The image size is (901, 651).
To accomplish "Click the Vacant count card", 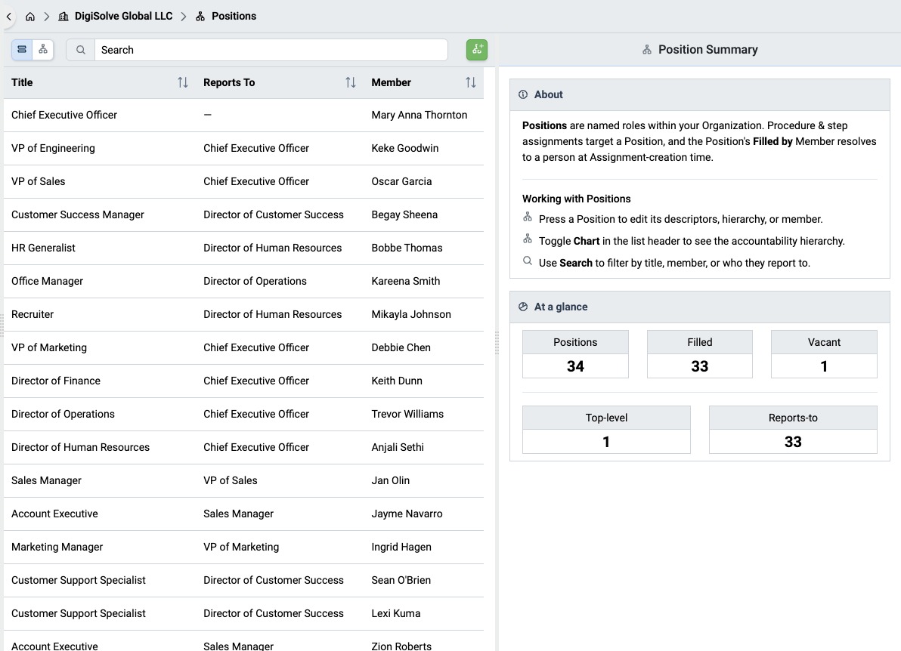I will pos(824,354).
